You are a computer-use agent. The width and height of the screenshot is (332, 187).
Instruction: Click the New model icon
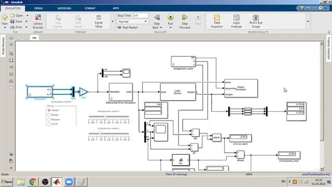[x=5, y=17]
